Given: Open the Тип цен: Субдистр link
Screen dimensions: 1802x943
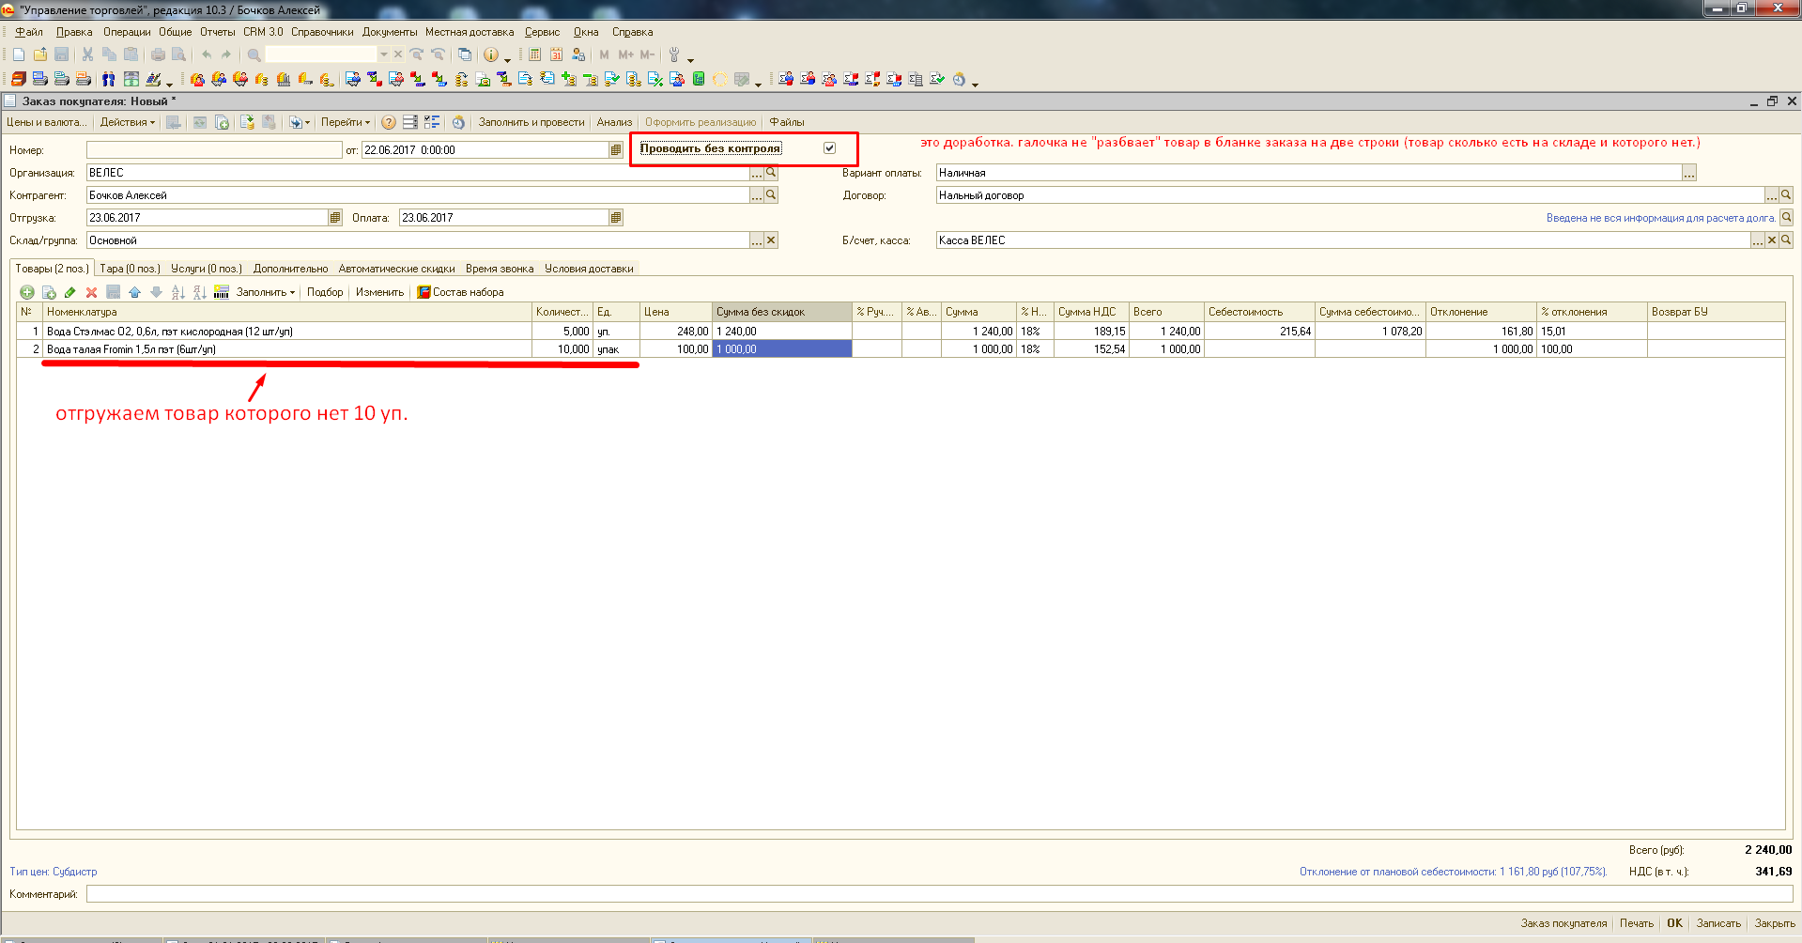Looking at the screenshot, I should pos(54,872).
